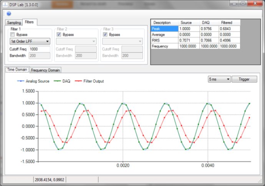
Task: Toggle Filter 1 Bypass checkbox
Action: click(12, 35)
